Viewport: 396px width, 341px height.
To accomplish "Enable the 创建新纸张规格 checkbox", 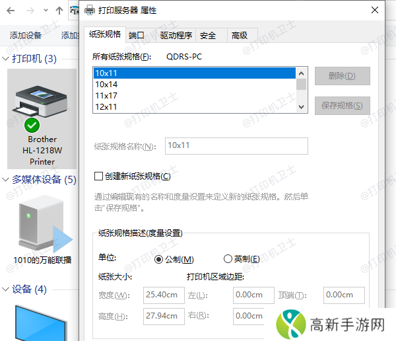I will [99, 176].
